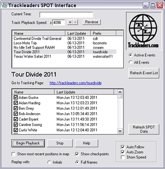Toggle the Auto Follow checkbox
The height and width of the screenshot is (169, 165).
(123, 147)
